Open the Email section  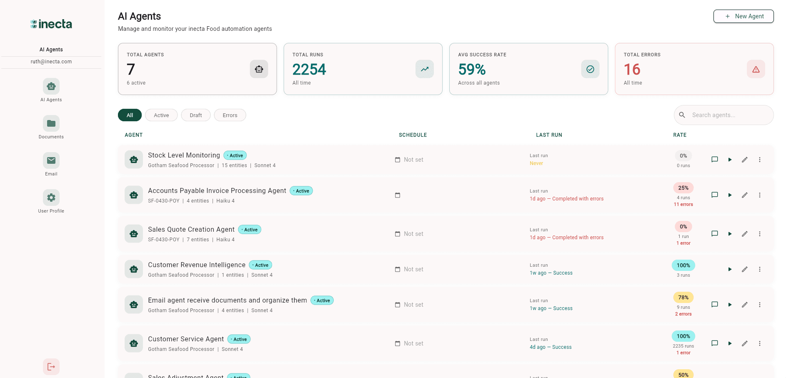coord(51,164)
